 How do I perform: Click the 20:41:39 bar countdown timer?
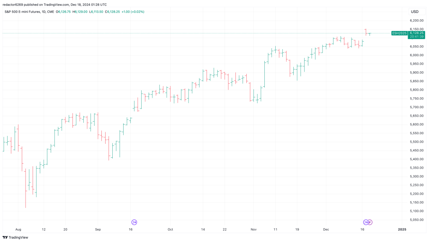416,36
